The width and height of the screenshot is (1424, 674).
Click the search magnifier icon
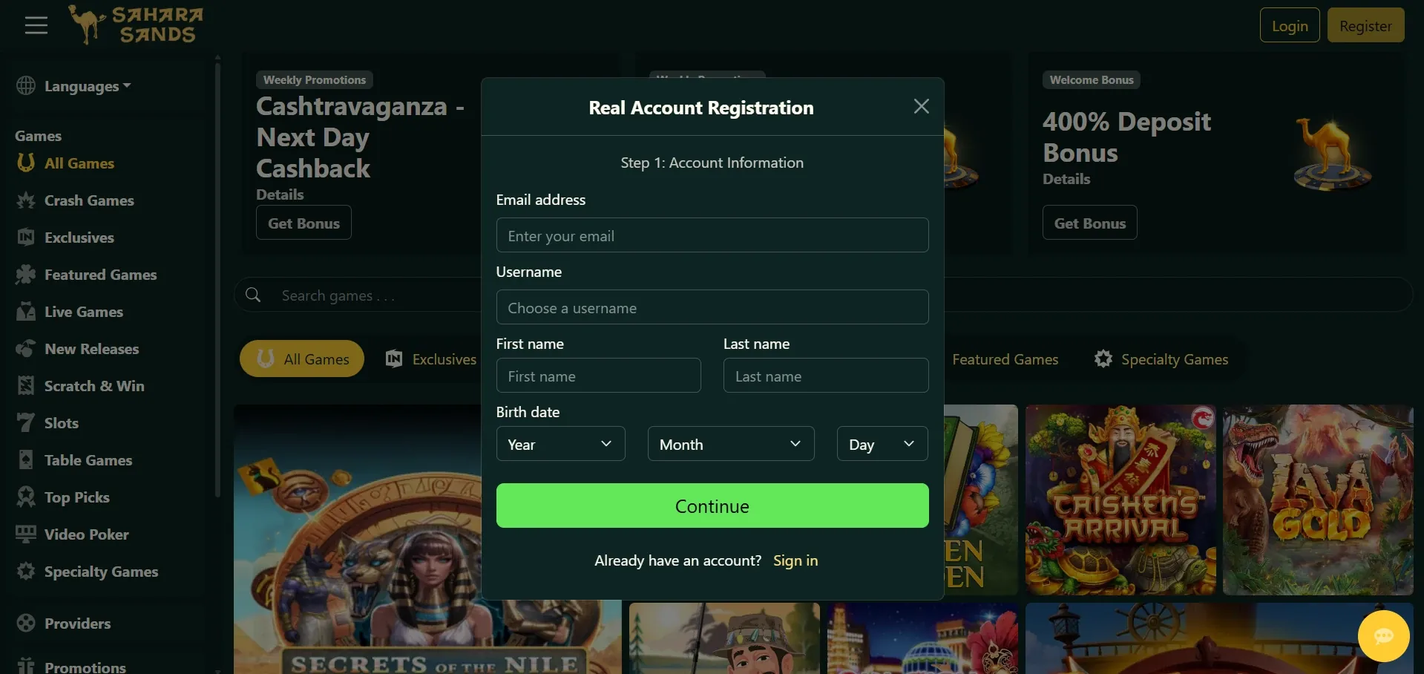253,295
